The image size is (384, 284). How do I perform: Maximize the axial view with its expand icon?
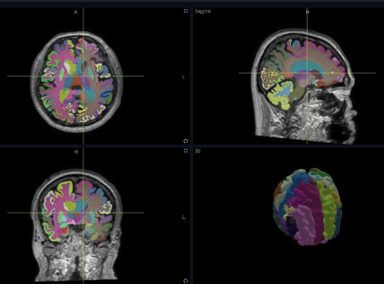click(186, 11)
